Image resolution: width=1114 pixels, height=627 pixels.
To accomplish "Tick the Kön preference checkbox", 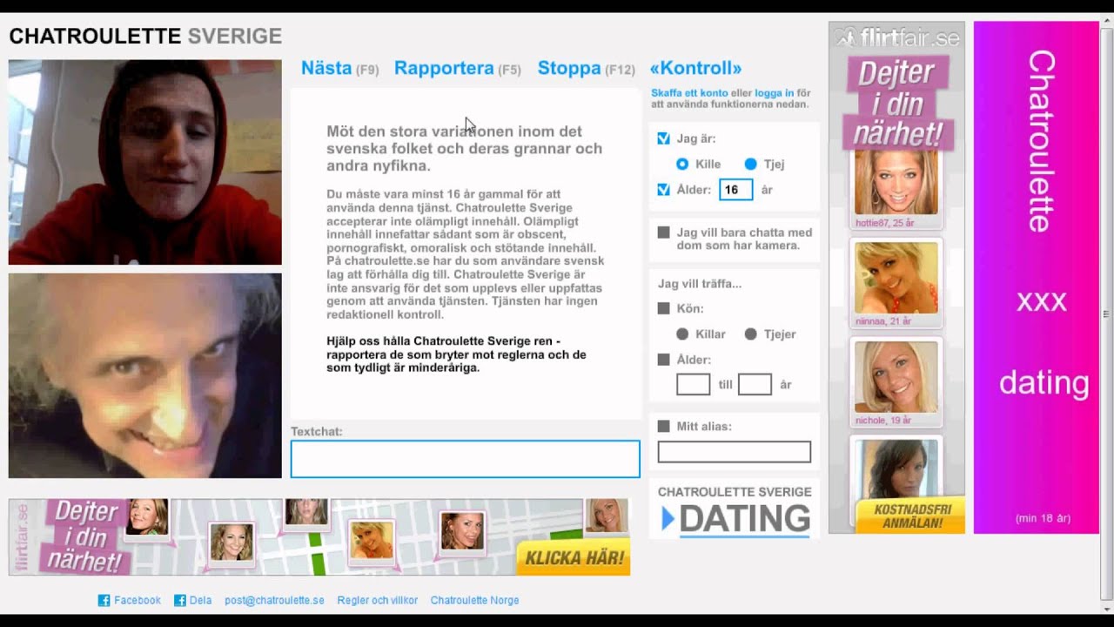I will click(x=664, y=308).
